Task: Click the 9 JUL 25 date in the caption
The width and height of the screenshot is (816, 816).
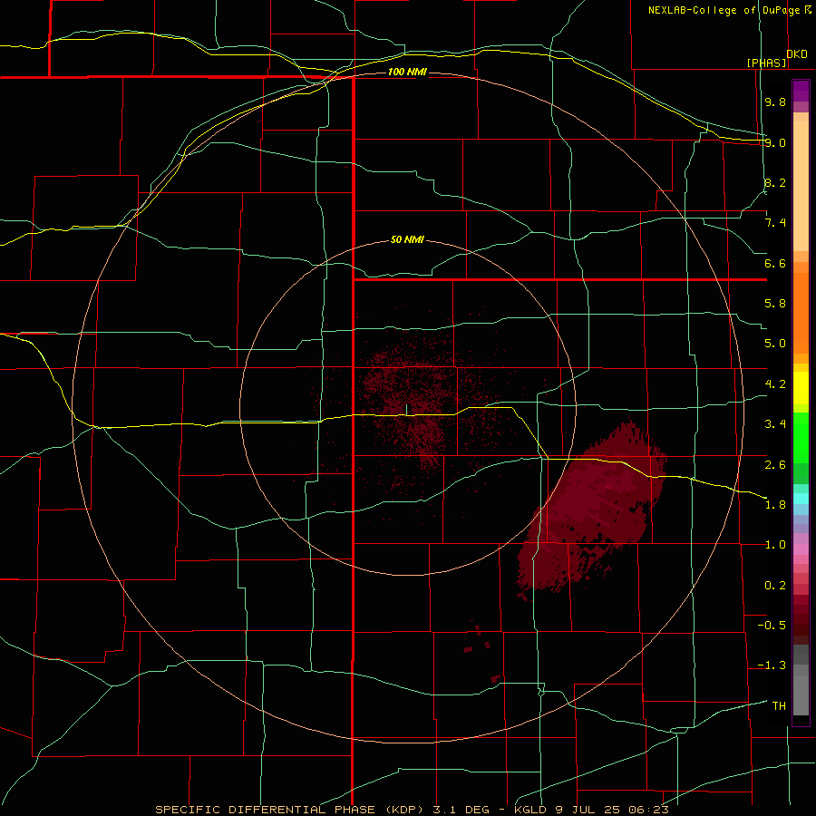Action: pos(588,810)
